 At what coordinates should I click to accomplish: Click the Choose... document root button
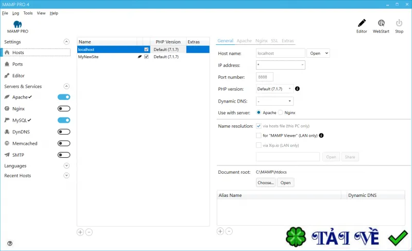click(266, 182)
